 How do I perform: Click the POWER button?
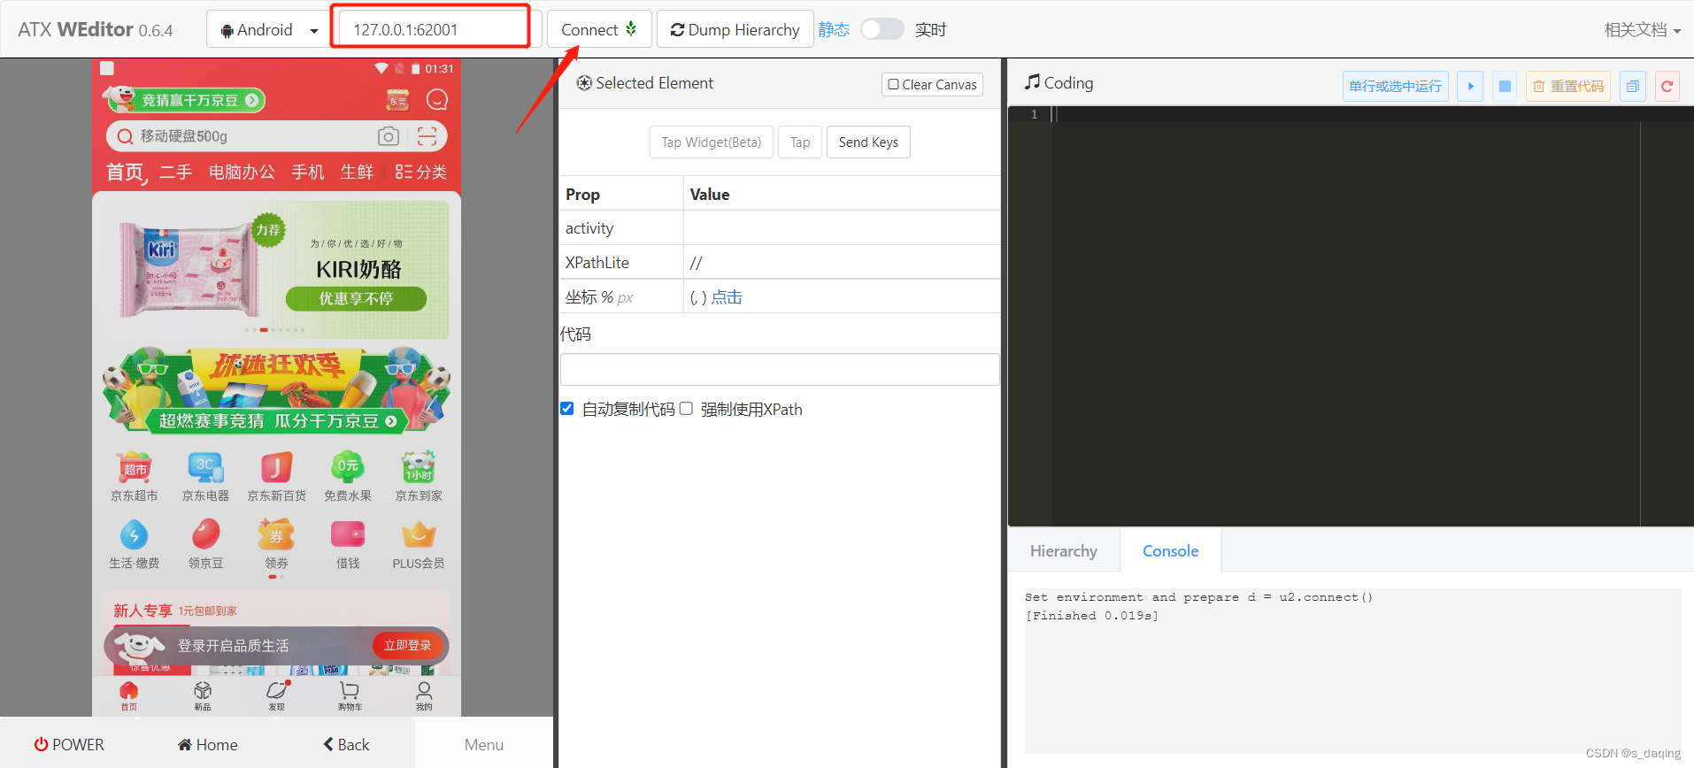pos(69,744)
